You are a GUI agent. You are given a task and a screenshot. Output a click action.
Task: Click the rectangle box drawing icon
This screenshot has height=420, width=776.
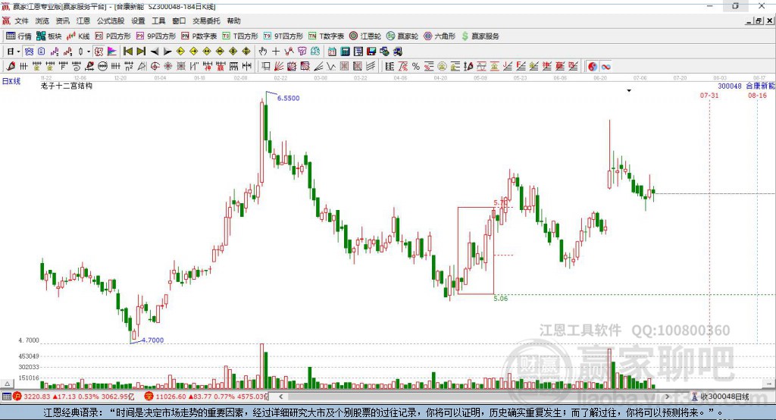click(265, 67)
